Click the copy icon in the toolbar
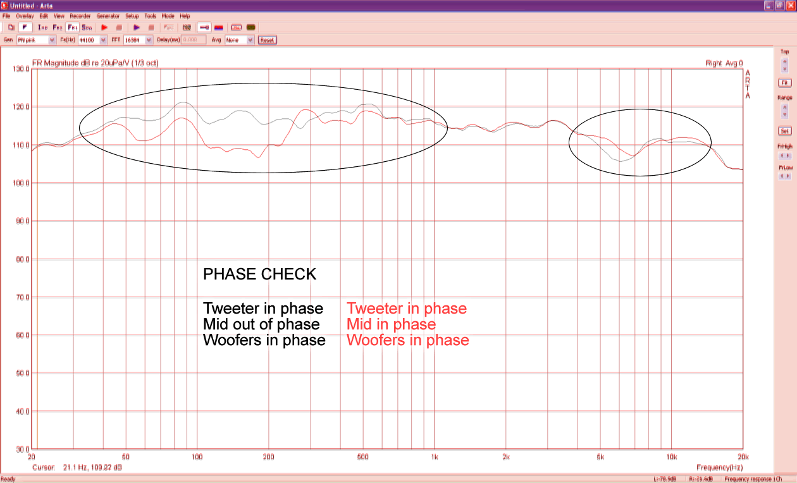The width and height of the screenshot is (797, 483). (x=11, y=27)
